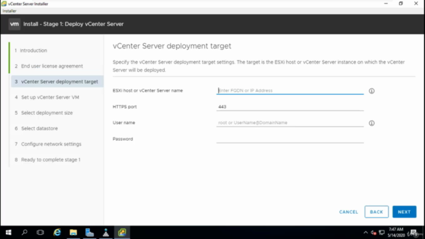Open the Installer menu
The image size is (425, 239).
tap(9, 11)
